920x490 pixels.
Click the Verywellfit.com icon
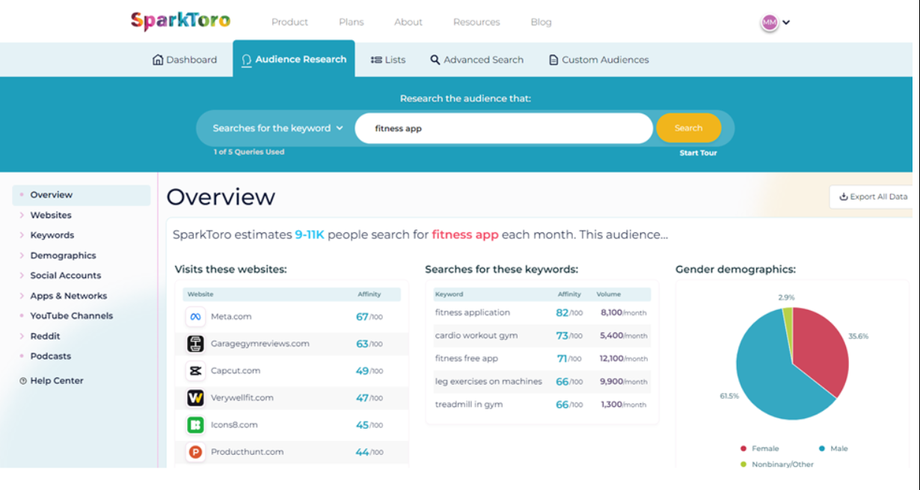coord(195,397)
